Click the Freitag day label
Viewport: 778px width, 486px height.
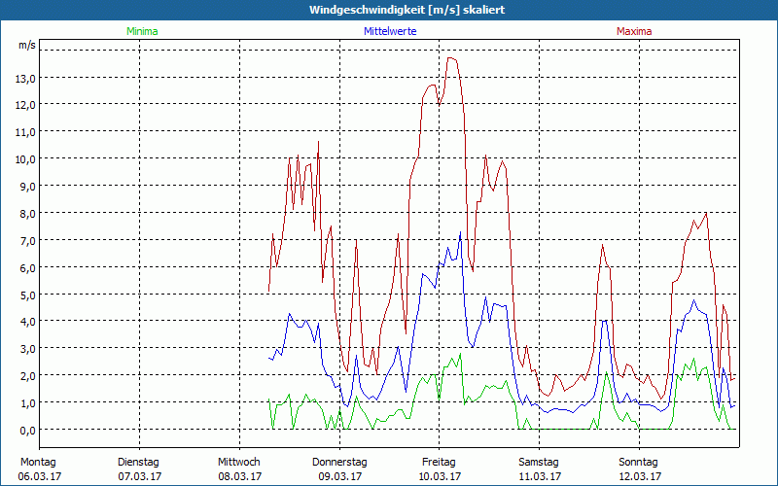click(439, 463)
